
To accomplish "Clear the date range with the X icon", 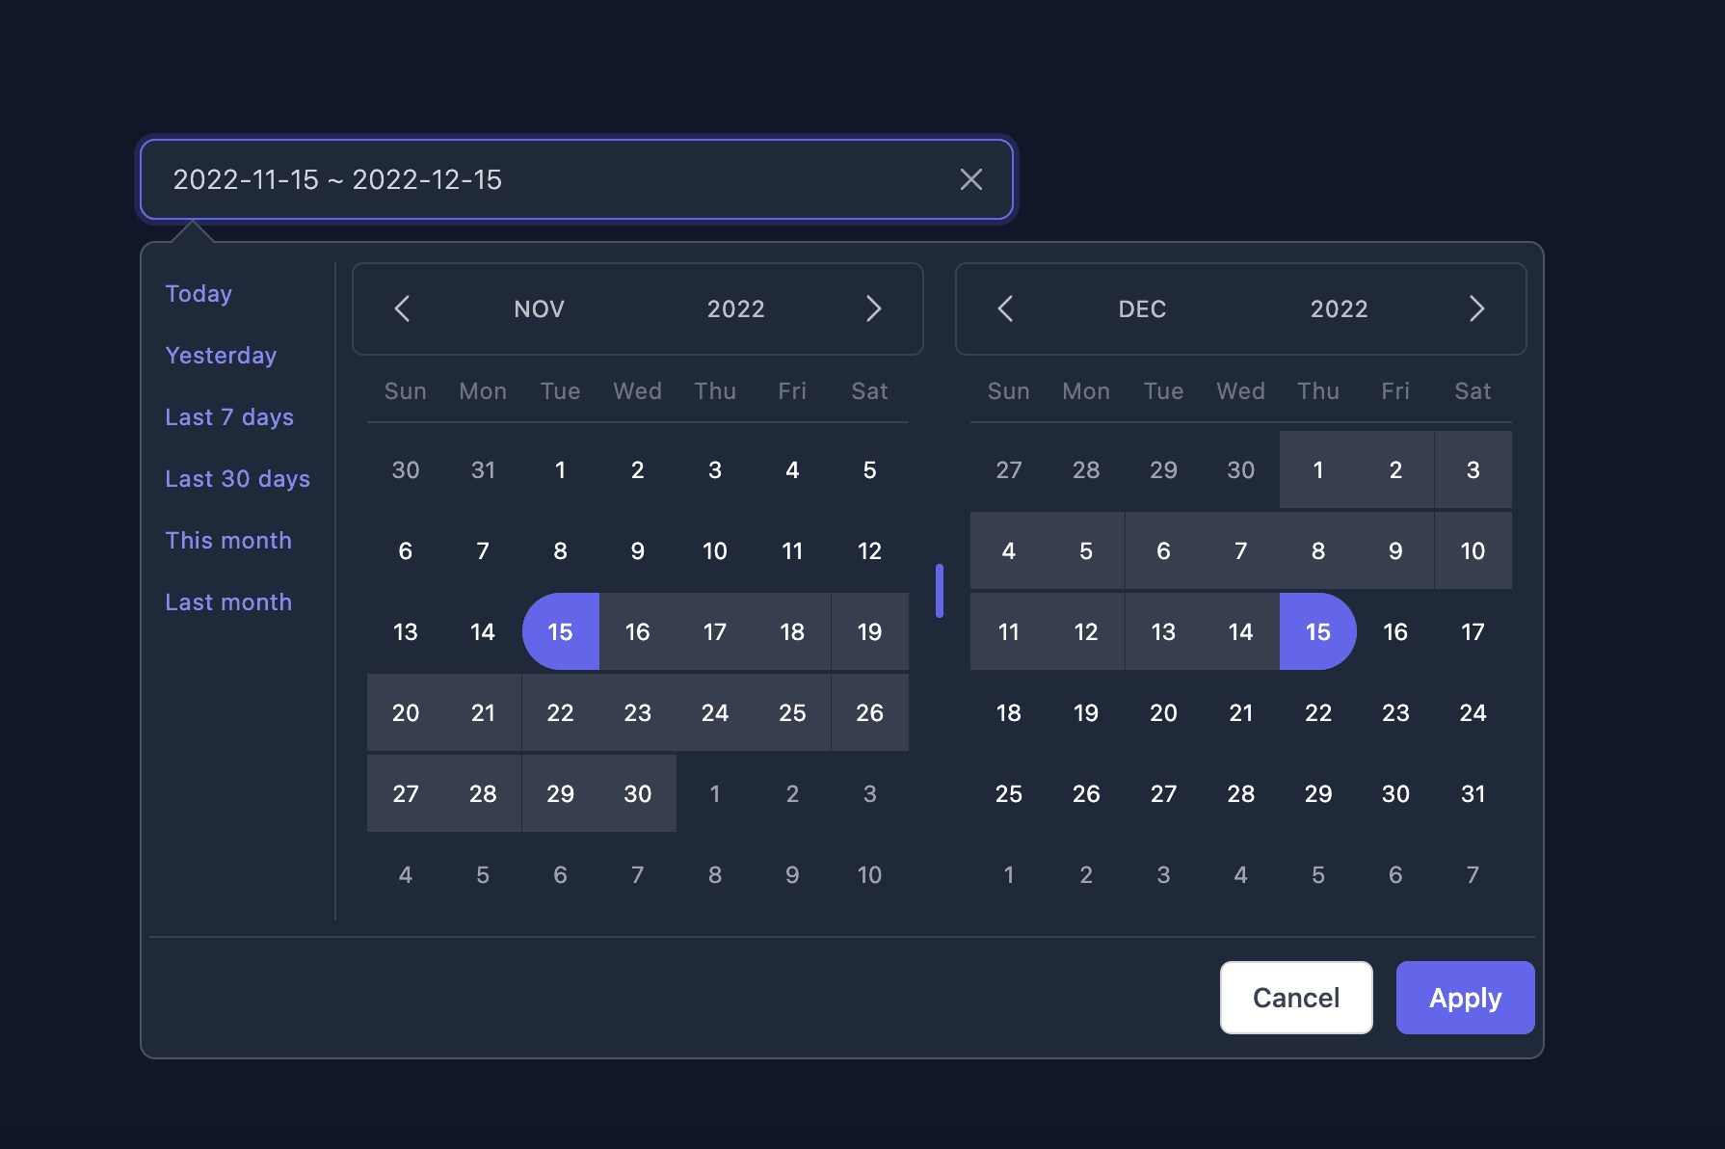I will 970,179.
